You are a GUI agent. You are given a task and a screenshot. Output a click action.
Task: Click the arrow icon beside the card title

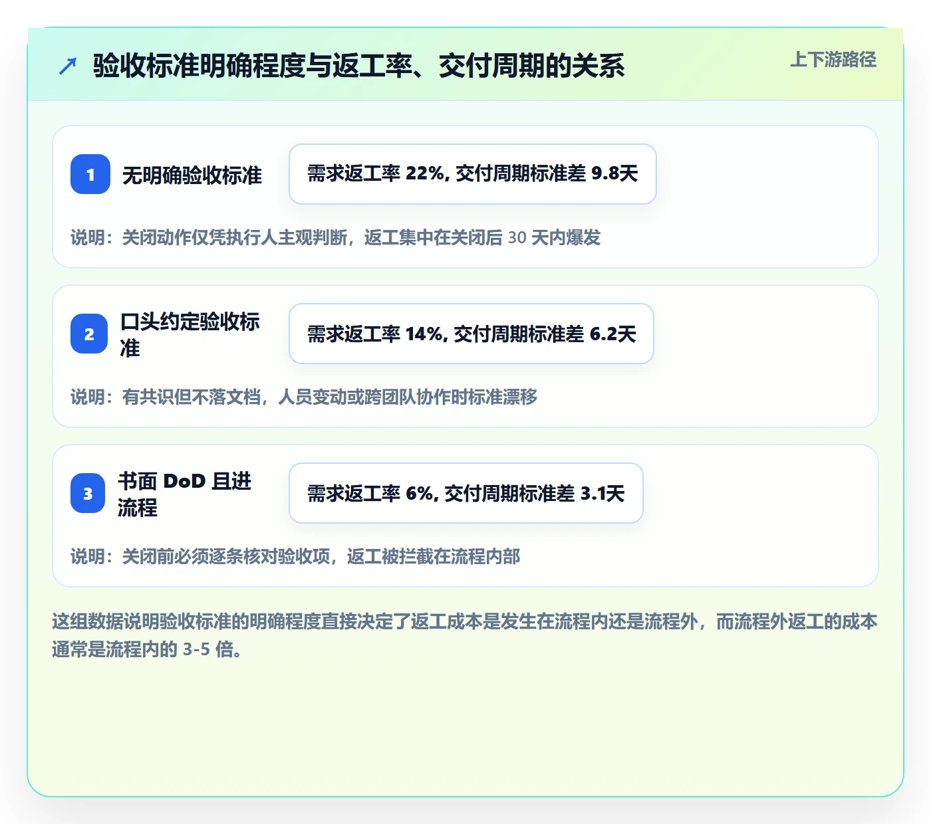pyautogui.click(x=68, y=66)
